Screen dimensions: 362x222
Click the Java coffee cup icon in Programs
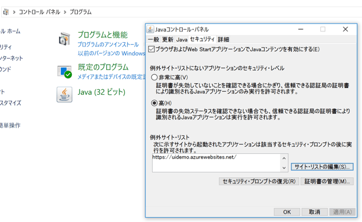point(65,94)
